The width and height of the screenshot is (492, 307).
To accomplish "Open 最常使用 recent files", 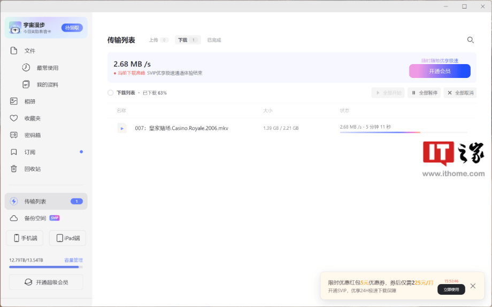I will coord(47,68).
